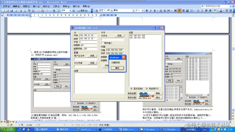
Task: Open the 编辑 menu
Action: [16, 6]
